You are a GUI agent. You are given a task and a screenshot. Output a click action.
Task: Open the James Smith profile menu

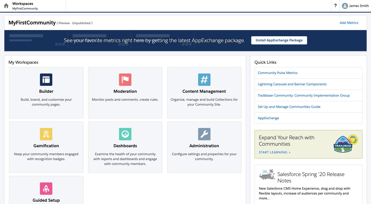pos(355,6)
